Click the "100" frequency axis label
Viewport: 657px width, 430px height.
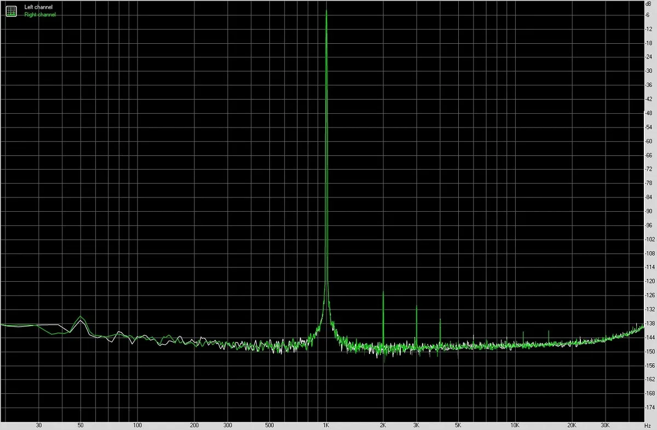[x=137, y=425]
